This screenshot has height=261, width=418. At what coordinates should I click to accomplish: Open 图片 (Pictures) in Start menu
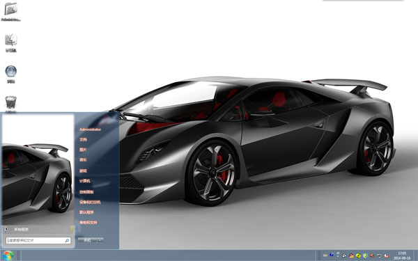(x=83, y=150)
